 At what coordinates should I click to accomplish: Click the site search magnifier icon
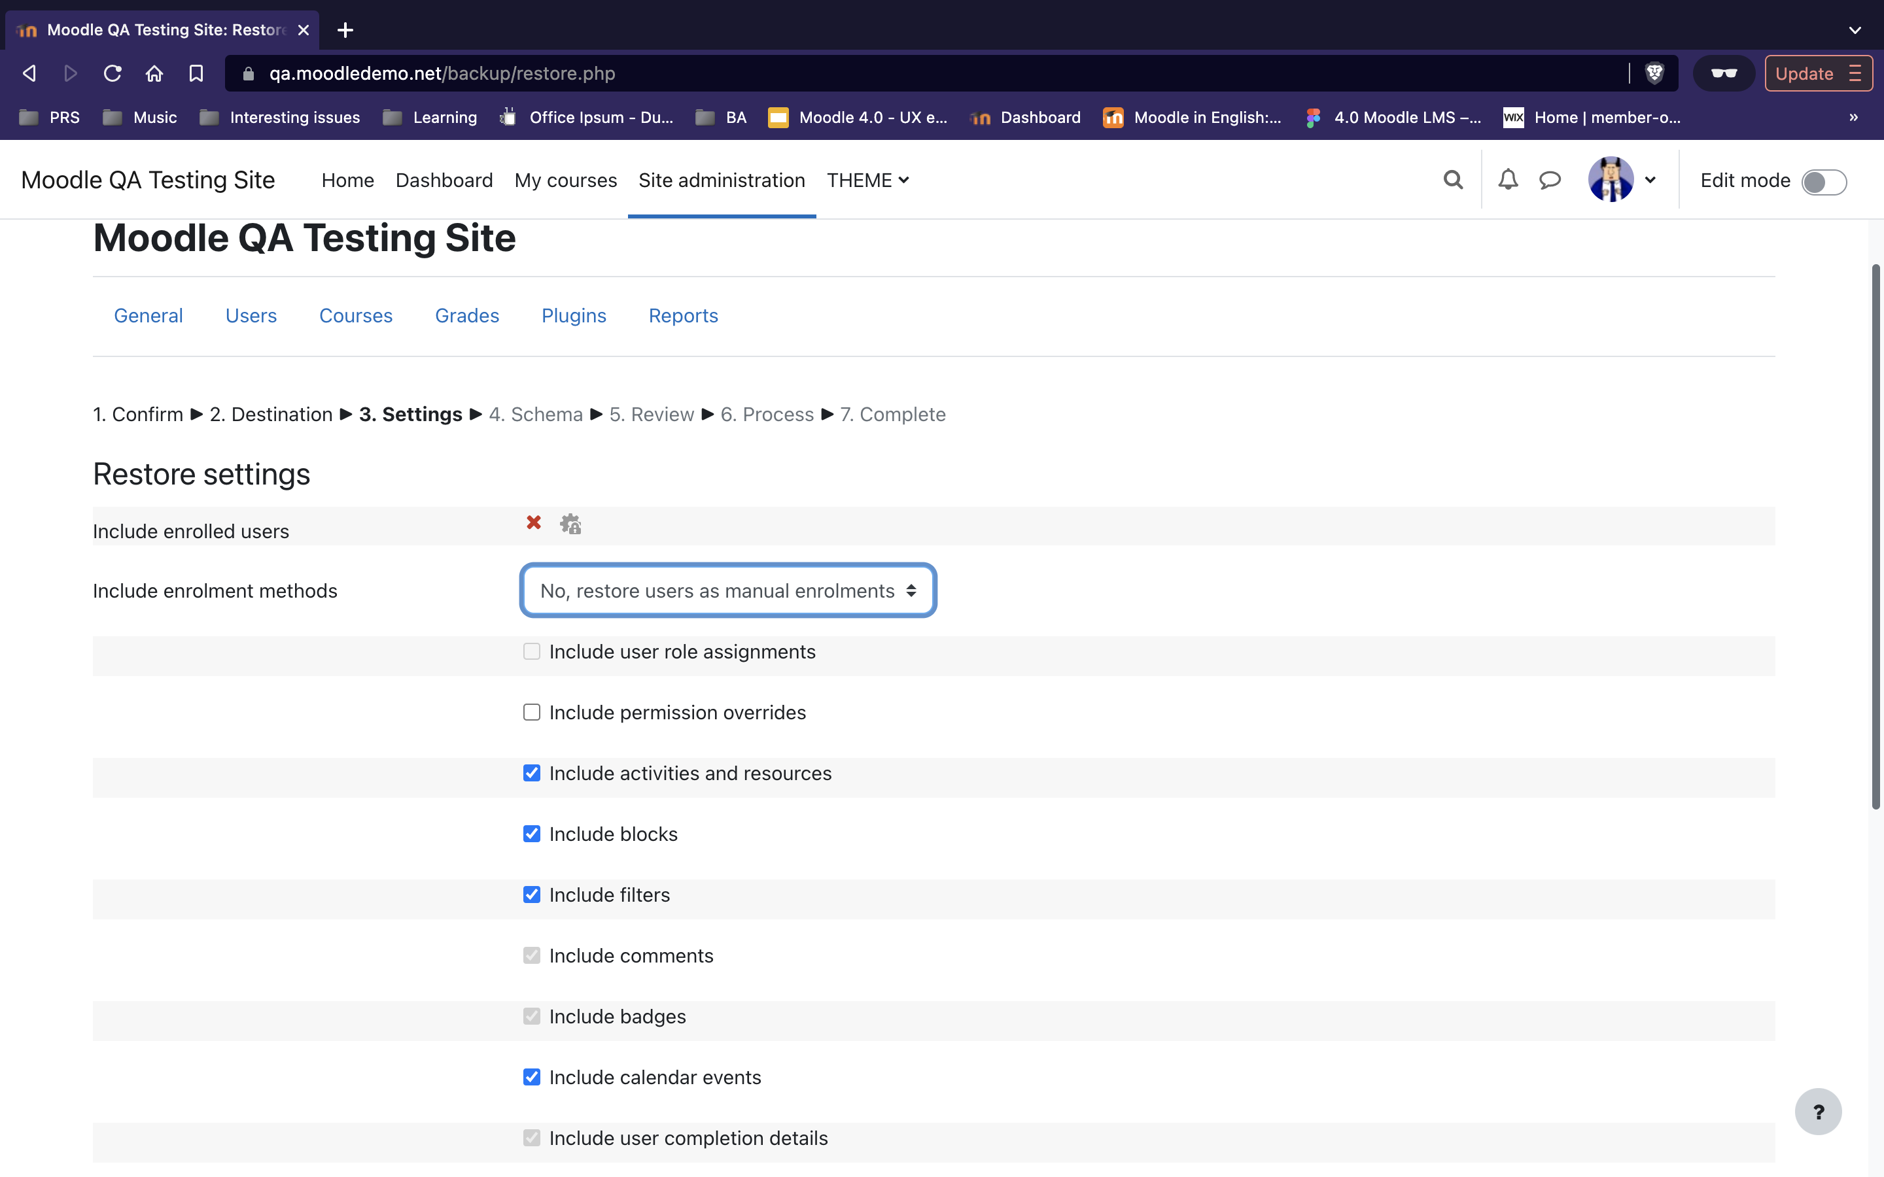[1453, 180]
